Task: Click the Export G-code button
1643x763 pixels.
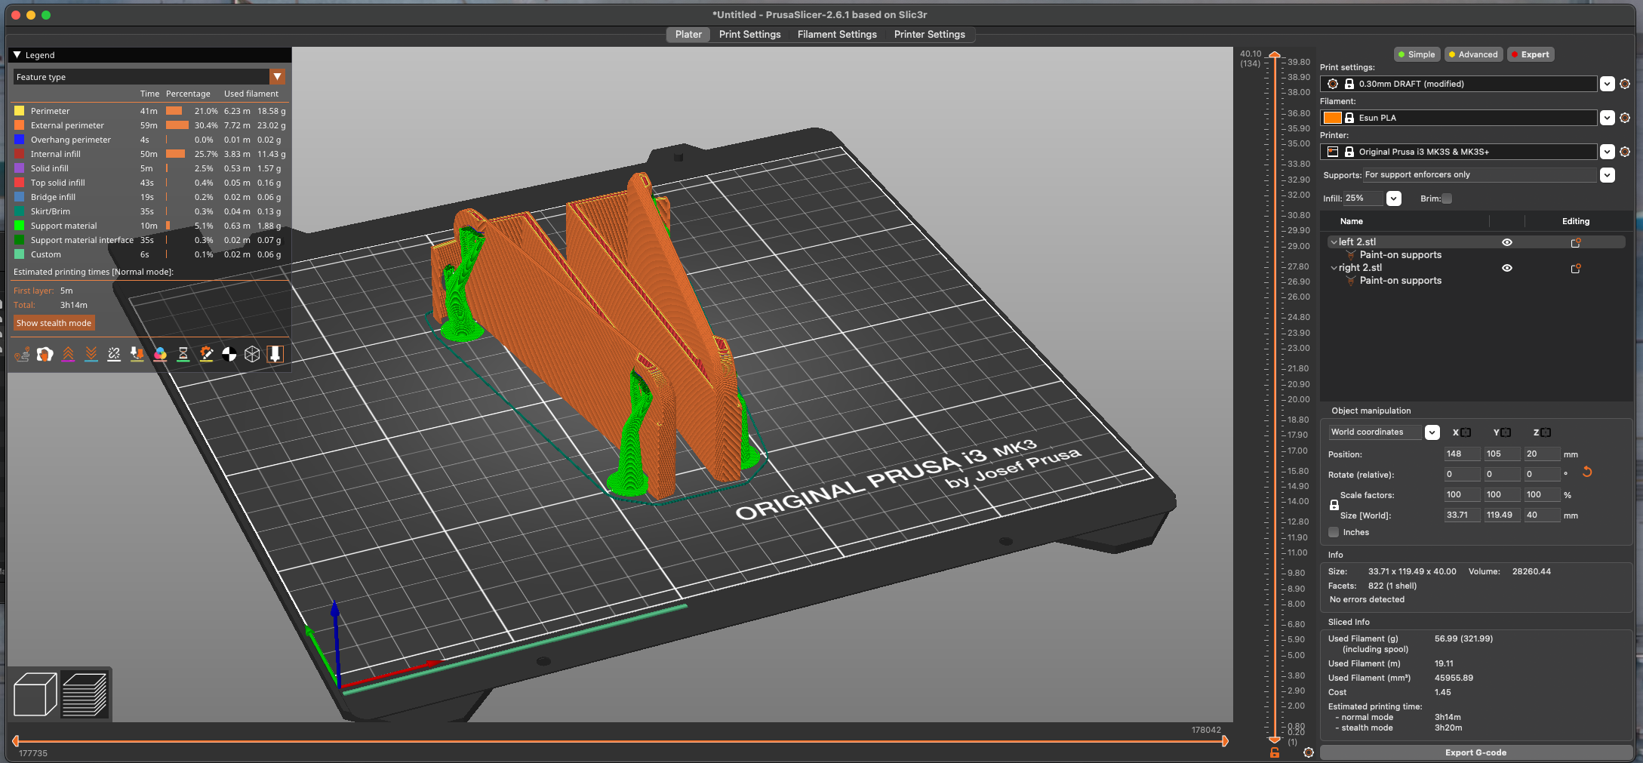Action: pyautogui.click(x=1475, y=752)
